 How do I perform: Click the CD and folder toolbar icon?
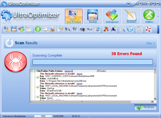tap(60, 29)
